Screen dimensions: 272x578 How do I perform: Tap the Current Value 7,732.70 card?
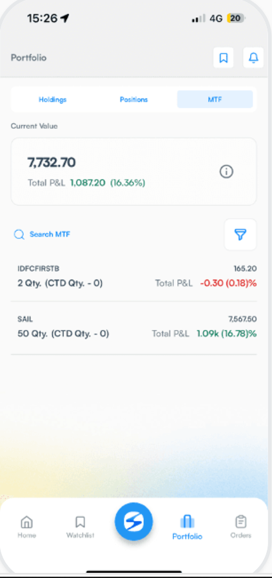(x=133, y=171)
